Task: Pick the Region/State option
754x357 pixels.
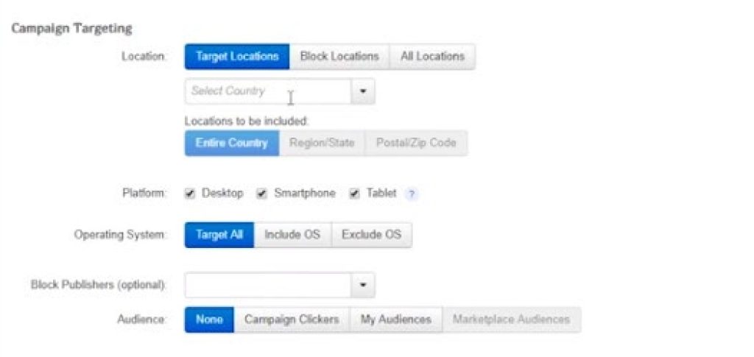Action: click(x=322, y=144)
